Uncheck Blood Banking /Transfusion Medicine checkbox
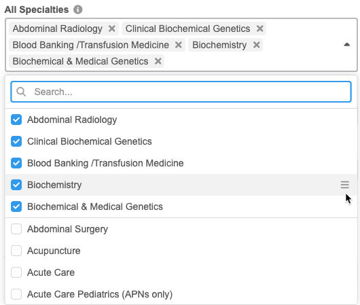360x305 pixels. (16, 163)
